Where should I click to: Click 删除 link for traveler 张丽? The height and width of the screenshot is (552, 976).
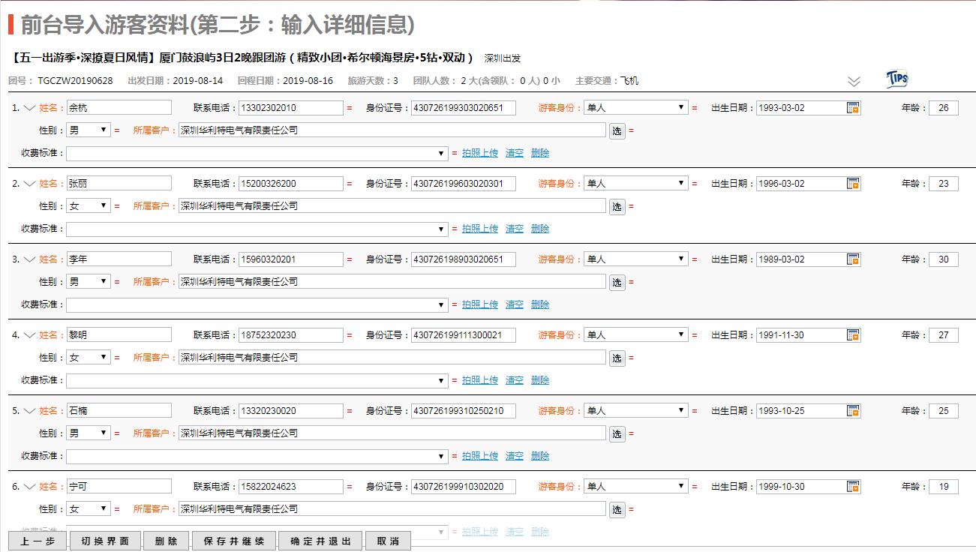[x=539, y=229]
